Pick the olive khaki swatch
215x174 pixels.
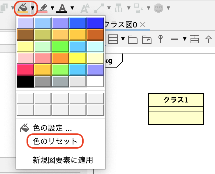(43, 35)
